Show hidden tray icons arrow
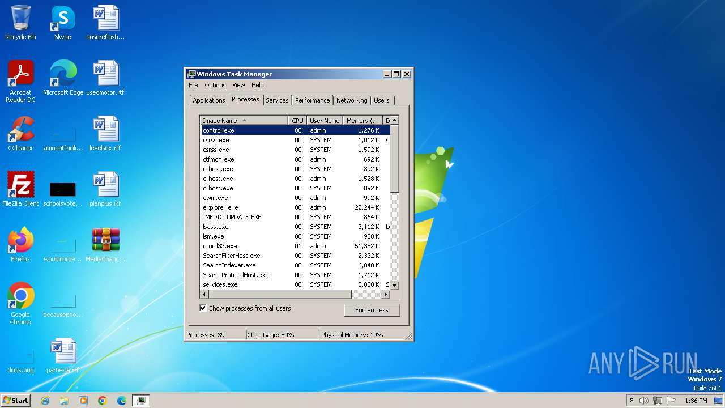 [x=632, y=401]
